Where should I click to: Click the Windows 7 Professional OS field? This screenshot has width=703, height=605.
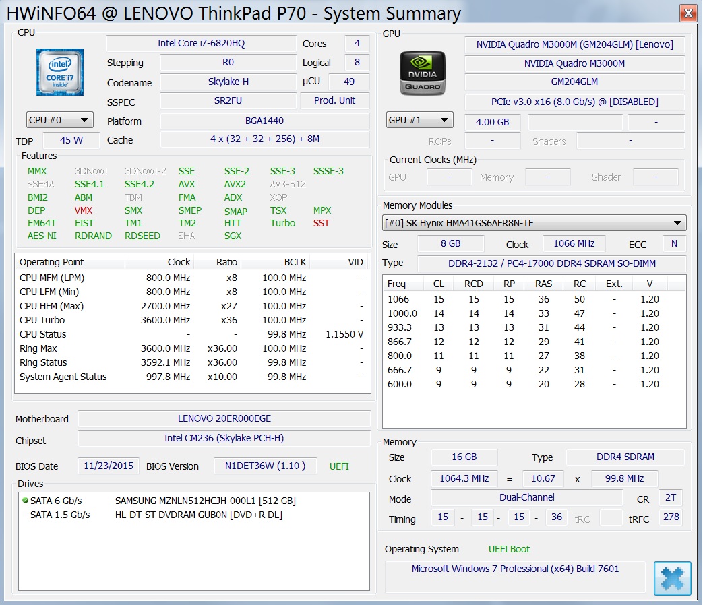pos(515,569)
